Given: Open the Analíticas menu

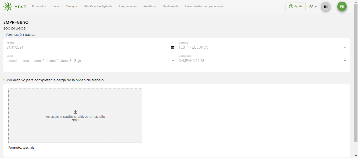Looking at the screenshot, I should [149, 7].
